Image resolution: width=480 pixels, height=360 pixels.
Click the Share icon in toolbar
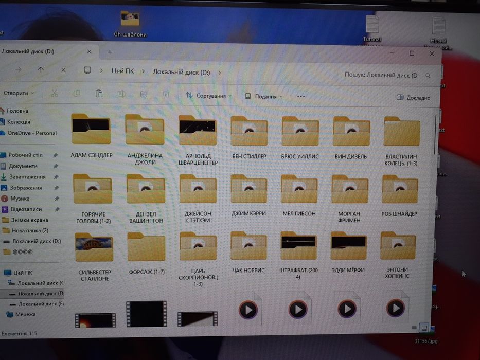[x=144, y=94]
